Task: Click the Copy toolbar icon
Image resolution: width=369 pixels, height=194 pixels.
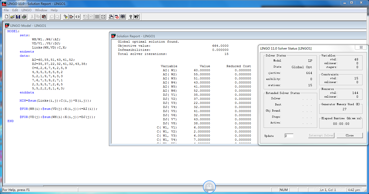Action: [x=38, y=17]
